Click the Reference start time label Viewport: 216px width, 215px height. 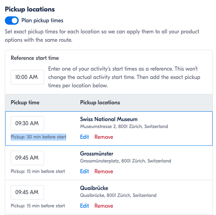(x=35, y=58)
